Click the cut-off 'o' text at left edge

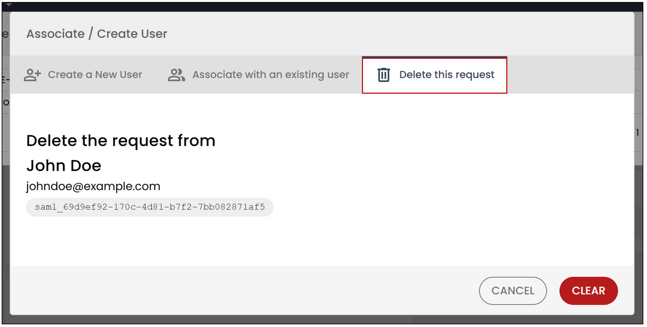tap(6, 102)
